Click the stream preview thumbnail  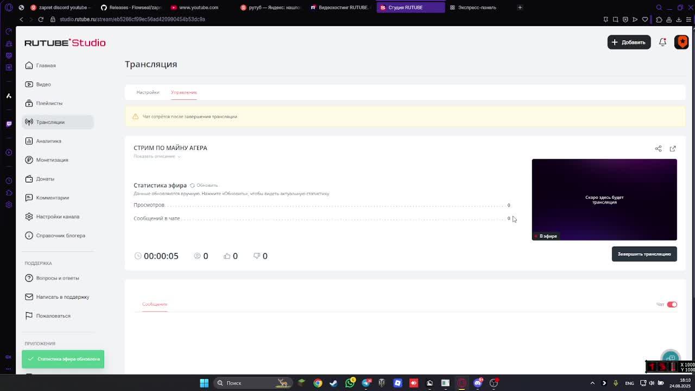click(604, 199)
